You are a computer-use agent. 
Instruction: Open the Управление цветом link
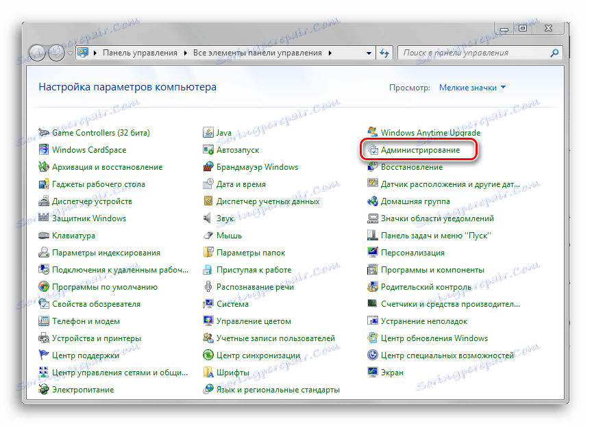coord(254,321)
